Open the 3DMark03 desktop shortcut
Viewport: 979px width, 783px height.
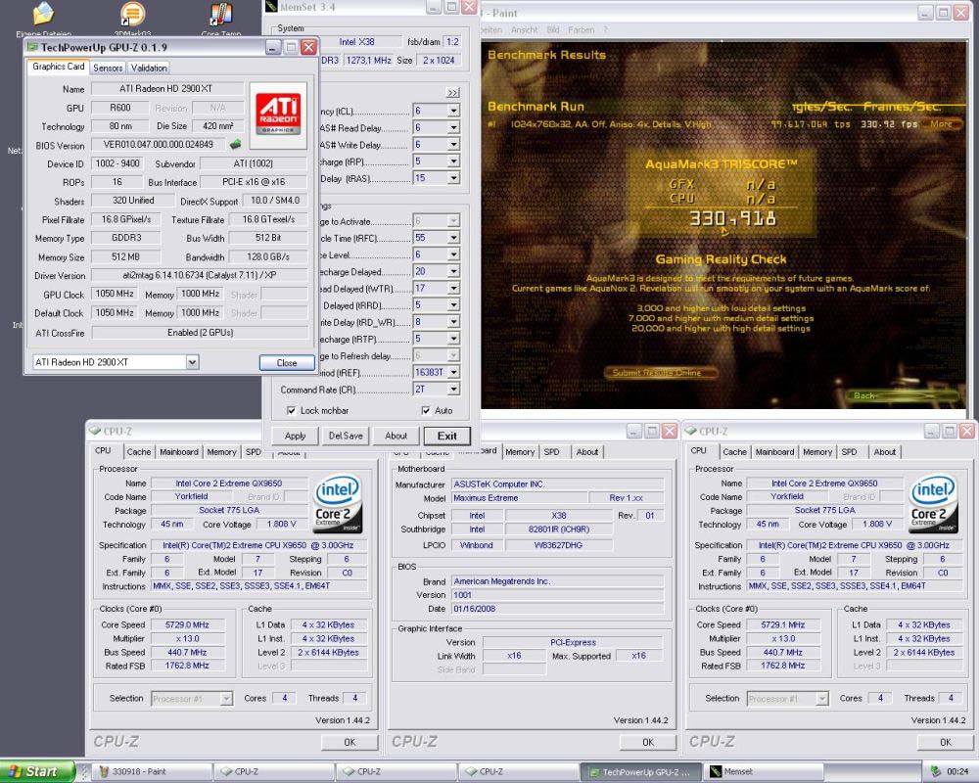click(x=133, y=16)
